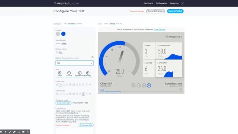
Task: Switch preview to the Results view
Action: coord(119,24)
